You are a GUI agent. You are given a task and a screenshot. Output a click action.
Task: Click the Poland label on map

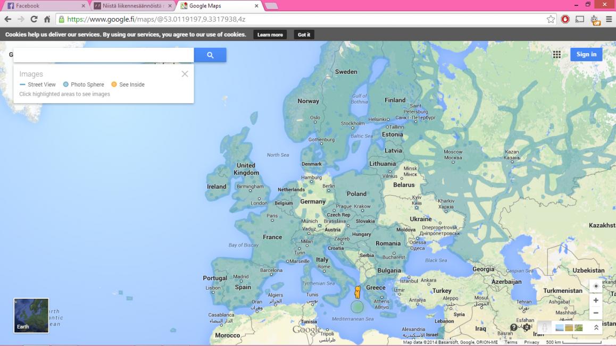pos(356,193)
